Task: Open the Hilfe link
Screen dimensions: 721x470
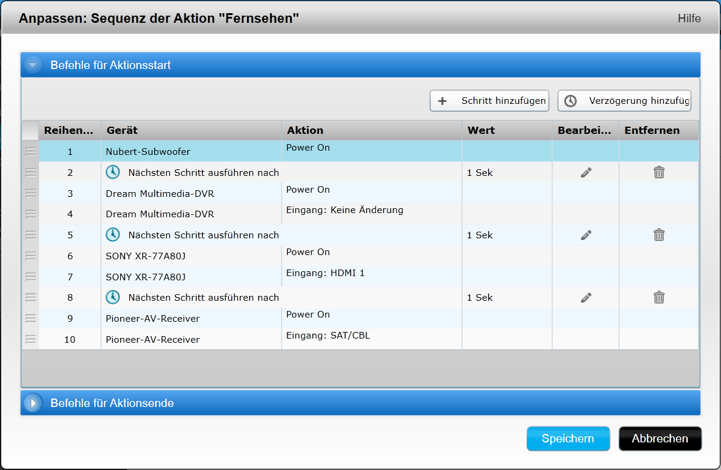Action: tap(689, 19)
